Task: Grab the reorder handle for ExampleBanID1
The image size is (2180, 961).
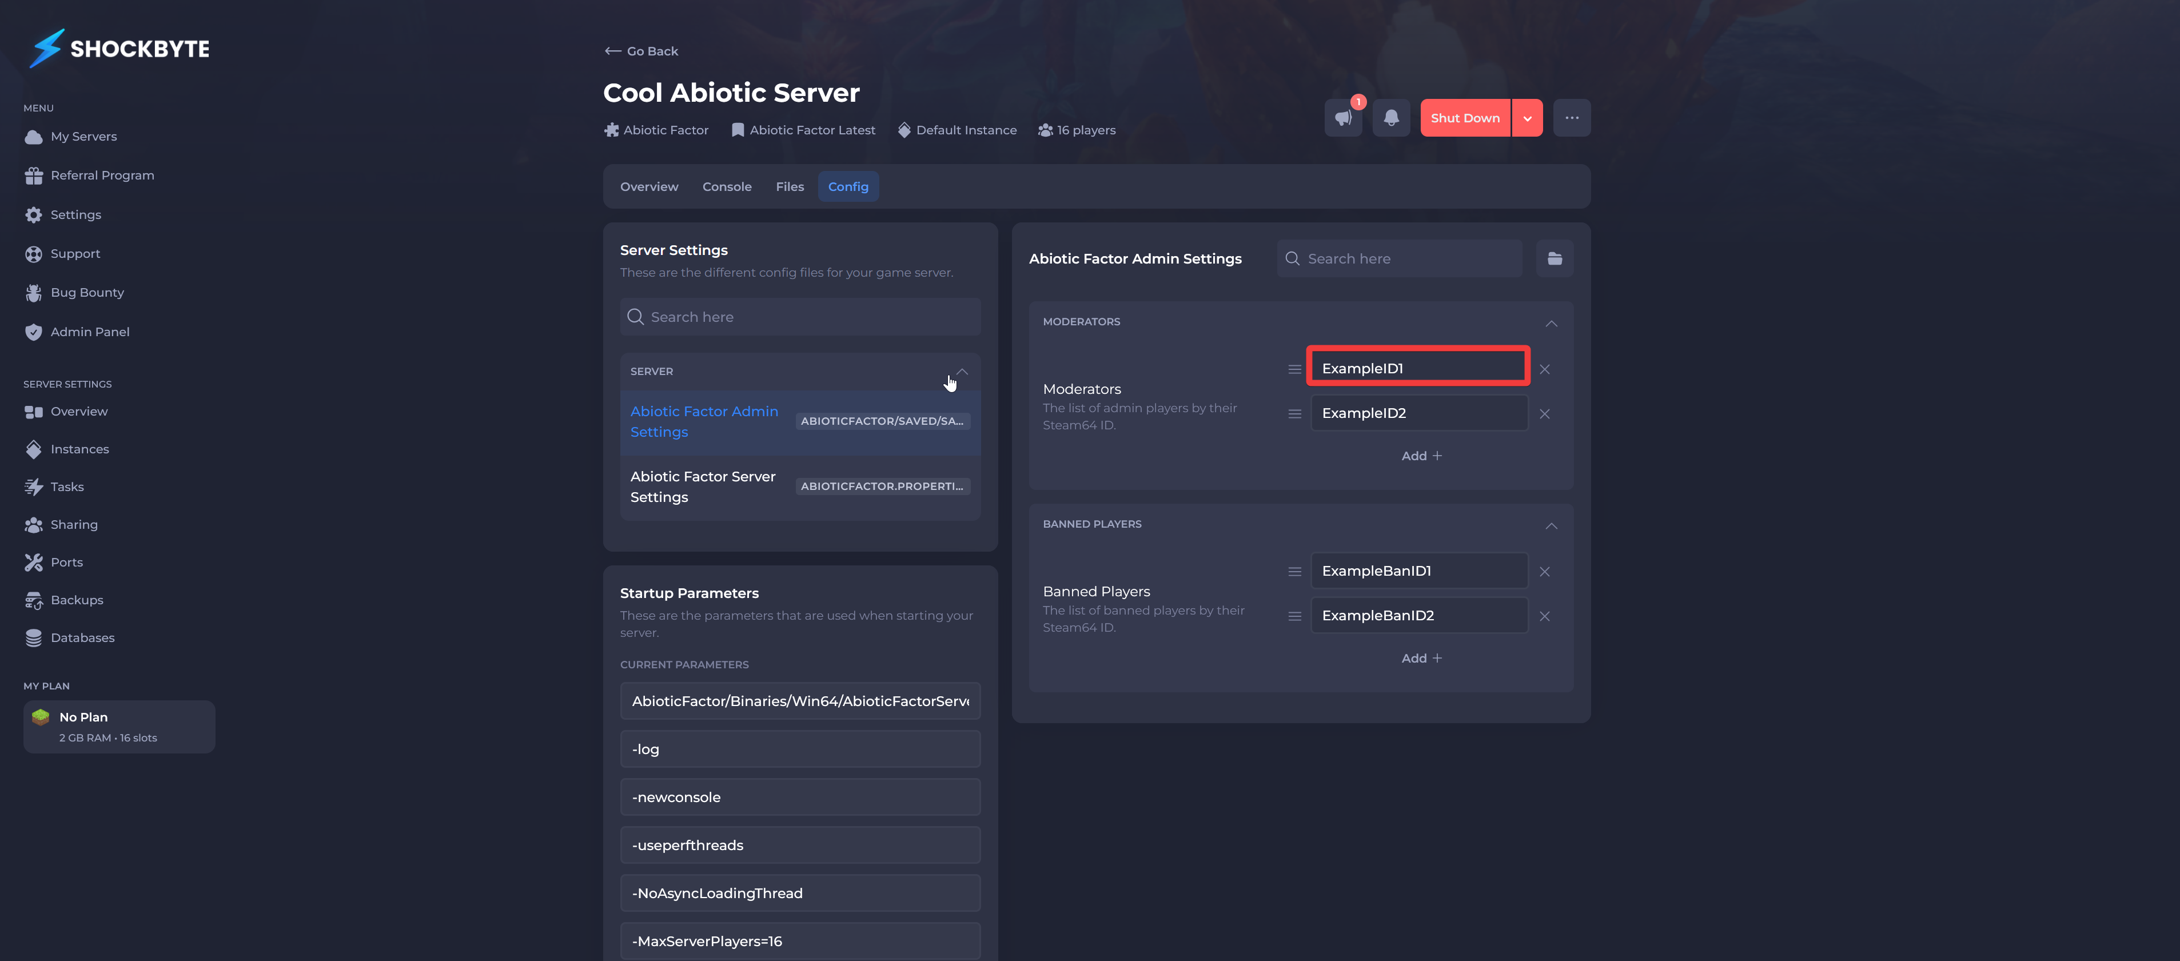Action: pyautogui.click(x=1294, y=572)
